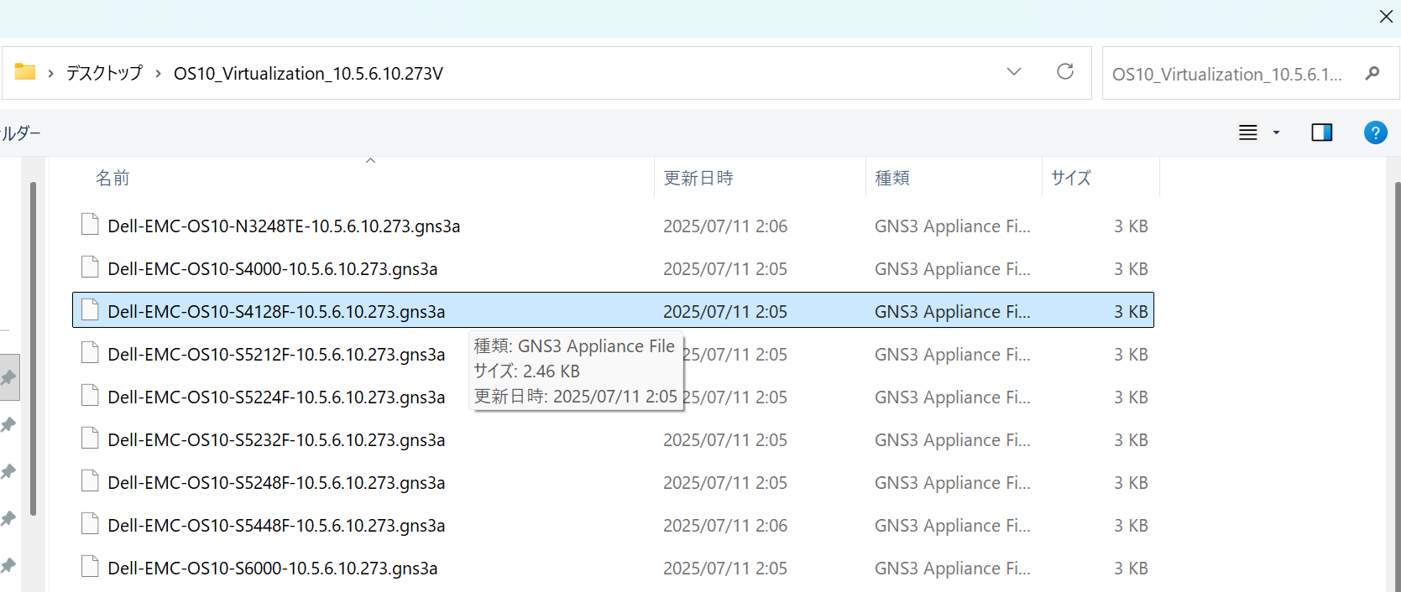Expand the chevron before デスクトップ breadcrumb

click(x=50, y=74)
